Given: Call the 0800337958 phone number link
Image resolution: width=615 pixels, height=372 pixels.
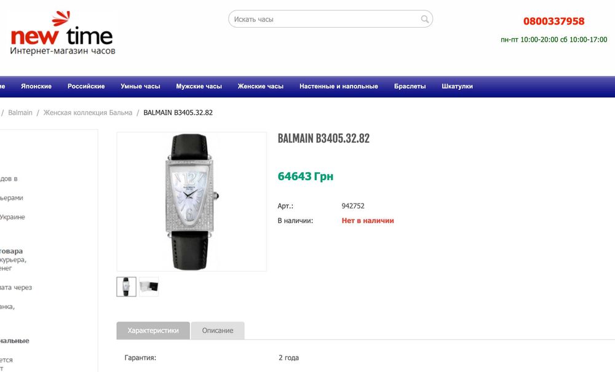Looking at the screenshot, I should (x=553, y=22).
